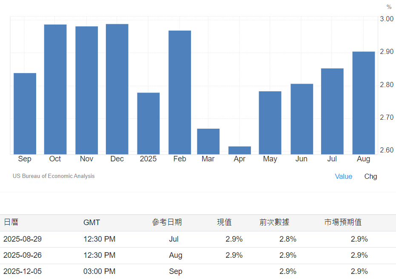The height and width of the screenshot is (279, 396).
Task: Select the August bar in chart
Action: tap(364, 103)
